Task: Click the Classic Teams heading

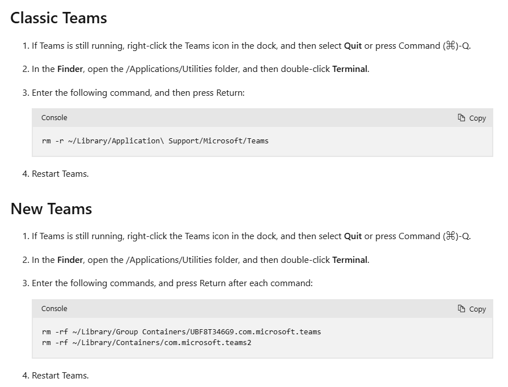Action: pyautogui.click(x=58, y=18)
